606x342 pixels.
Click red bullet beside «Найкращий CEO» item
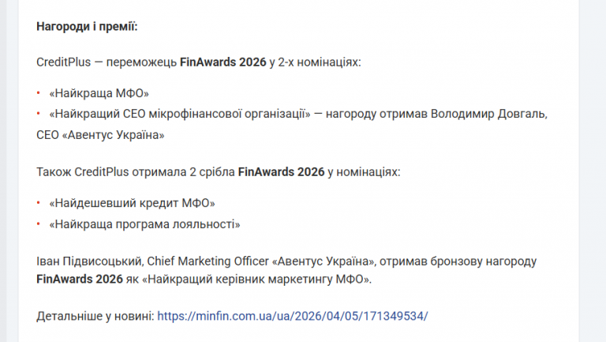39,114
